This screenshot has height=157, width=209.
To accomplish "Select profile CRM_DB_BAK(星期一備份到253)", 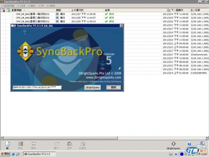I will pyautogui.click(x=32, y=14).
